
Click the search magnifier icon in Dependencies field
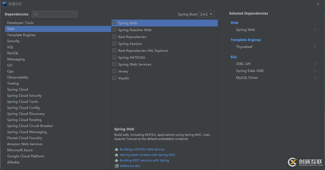36,14
